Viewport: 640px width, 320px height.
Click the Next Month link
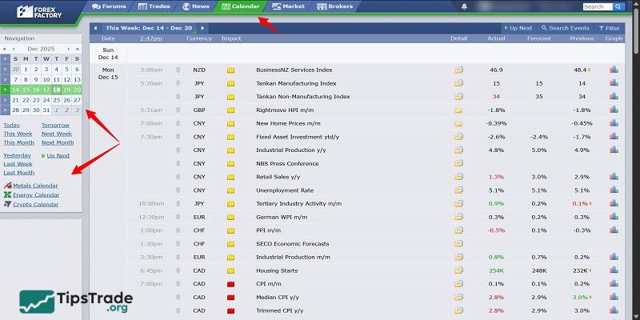point(57,142)
